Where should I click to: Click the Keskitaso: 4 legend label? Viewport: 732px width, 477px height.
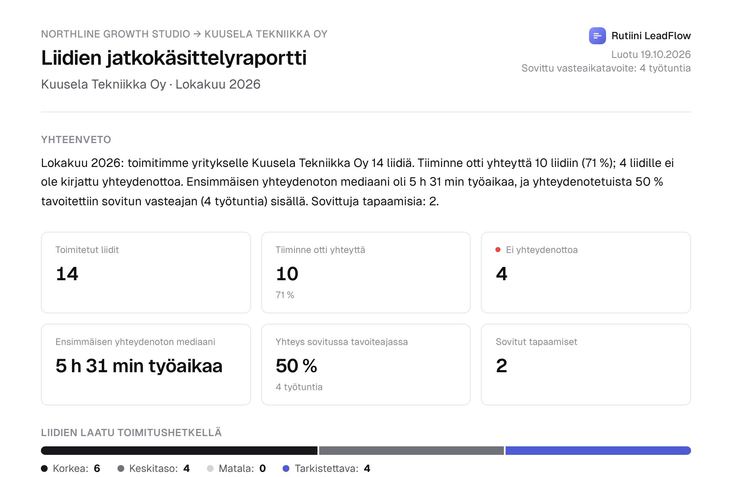coord(160,468)
